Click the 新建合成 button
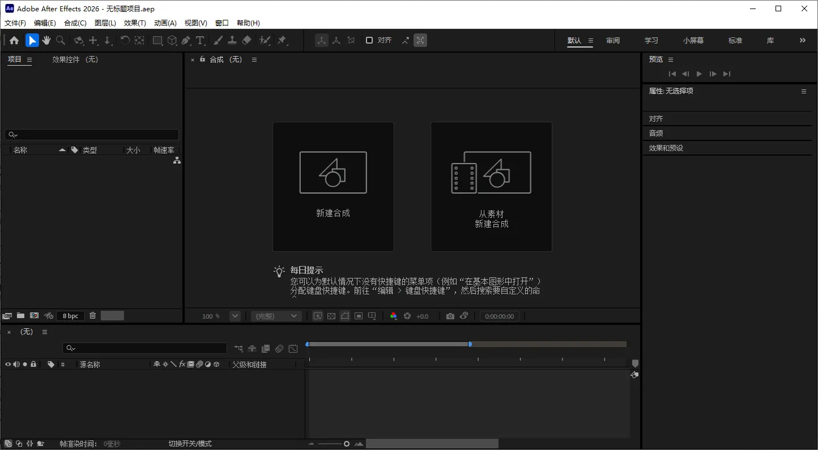This screenshot has height=450, width=818. 333,187
